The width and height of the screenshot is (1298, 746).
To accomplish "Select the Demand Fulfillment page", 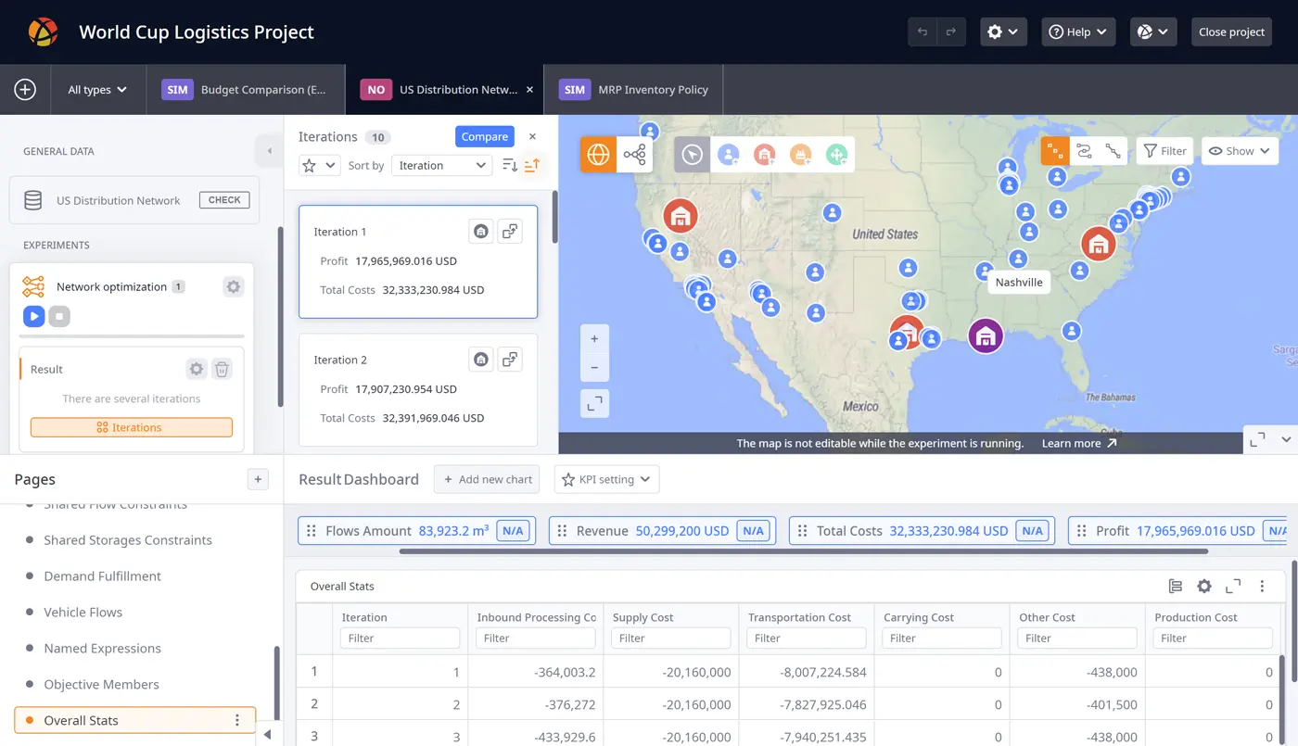I will (x=102, y=576).
